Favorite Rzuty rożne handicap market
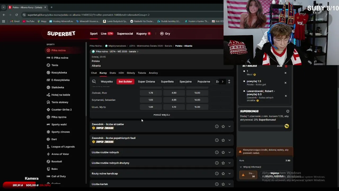This screenshot has height=191, width=339. click(223, 173)
